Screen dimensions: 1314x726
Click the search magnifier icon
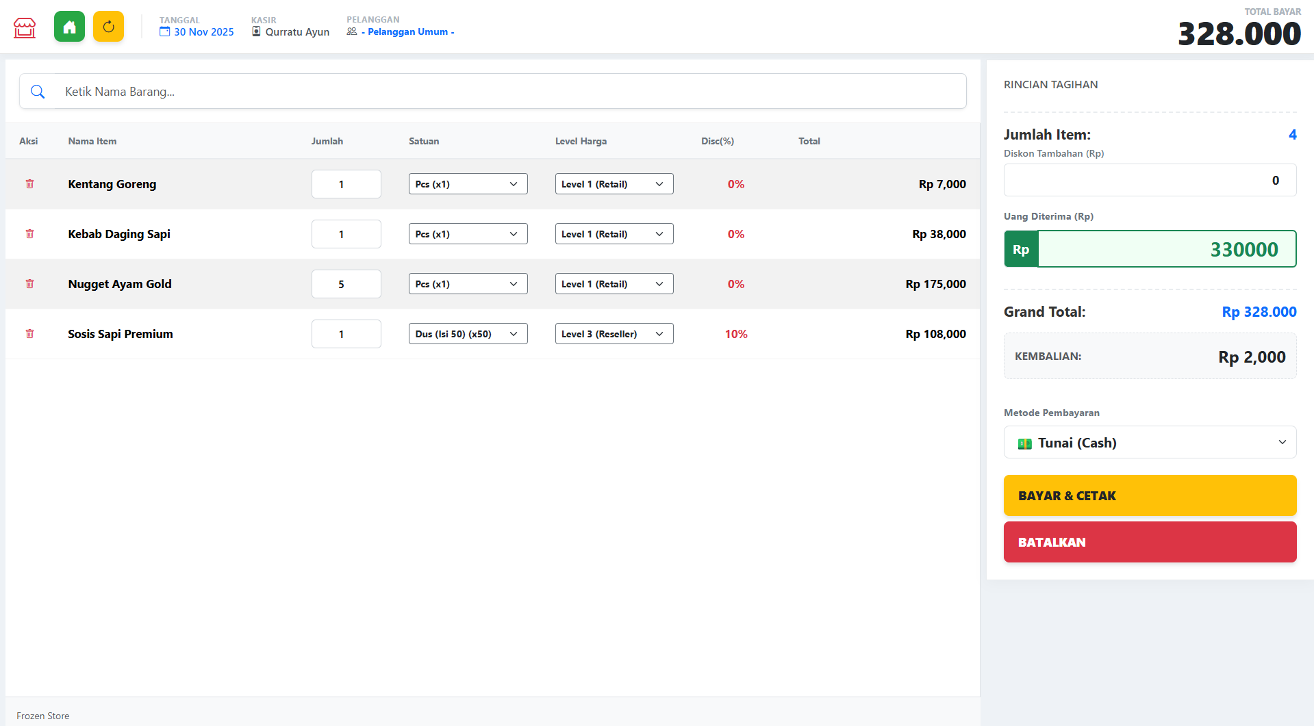click(38, 92)
